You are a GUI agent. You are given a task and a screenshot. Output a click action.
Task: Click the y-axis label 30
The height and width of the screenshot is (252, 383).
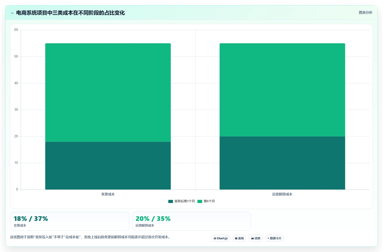pos(16,110)
